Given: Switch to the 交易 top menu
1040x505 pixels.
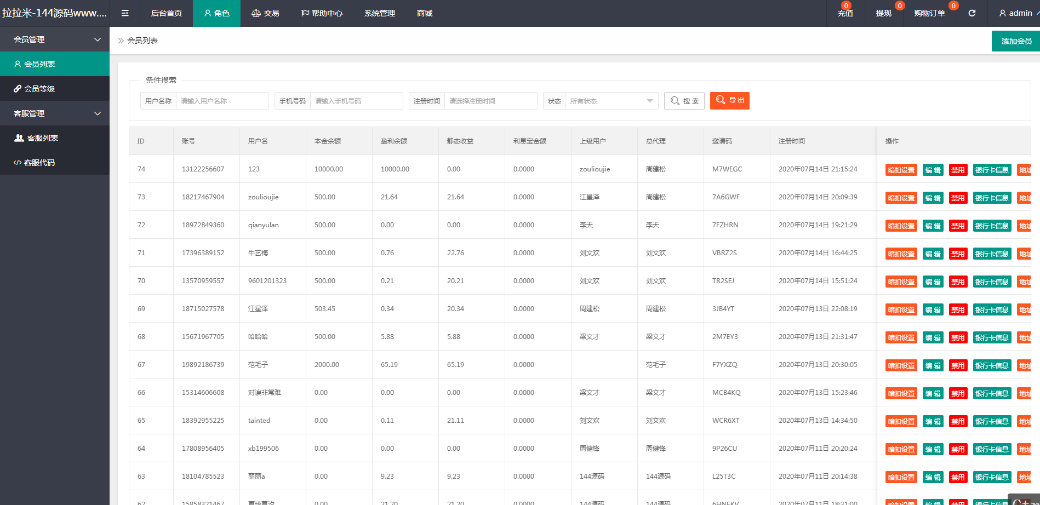Looking at the screenshot, I should click(x=265, y=13).
